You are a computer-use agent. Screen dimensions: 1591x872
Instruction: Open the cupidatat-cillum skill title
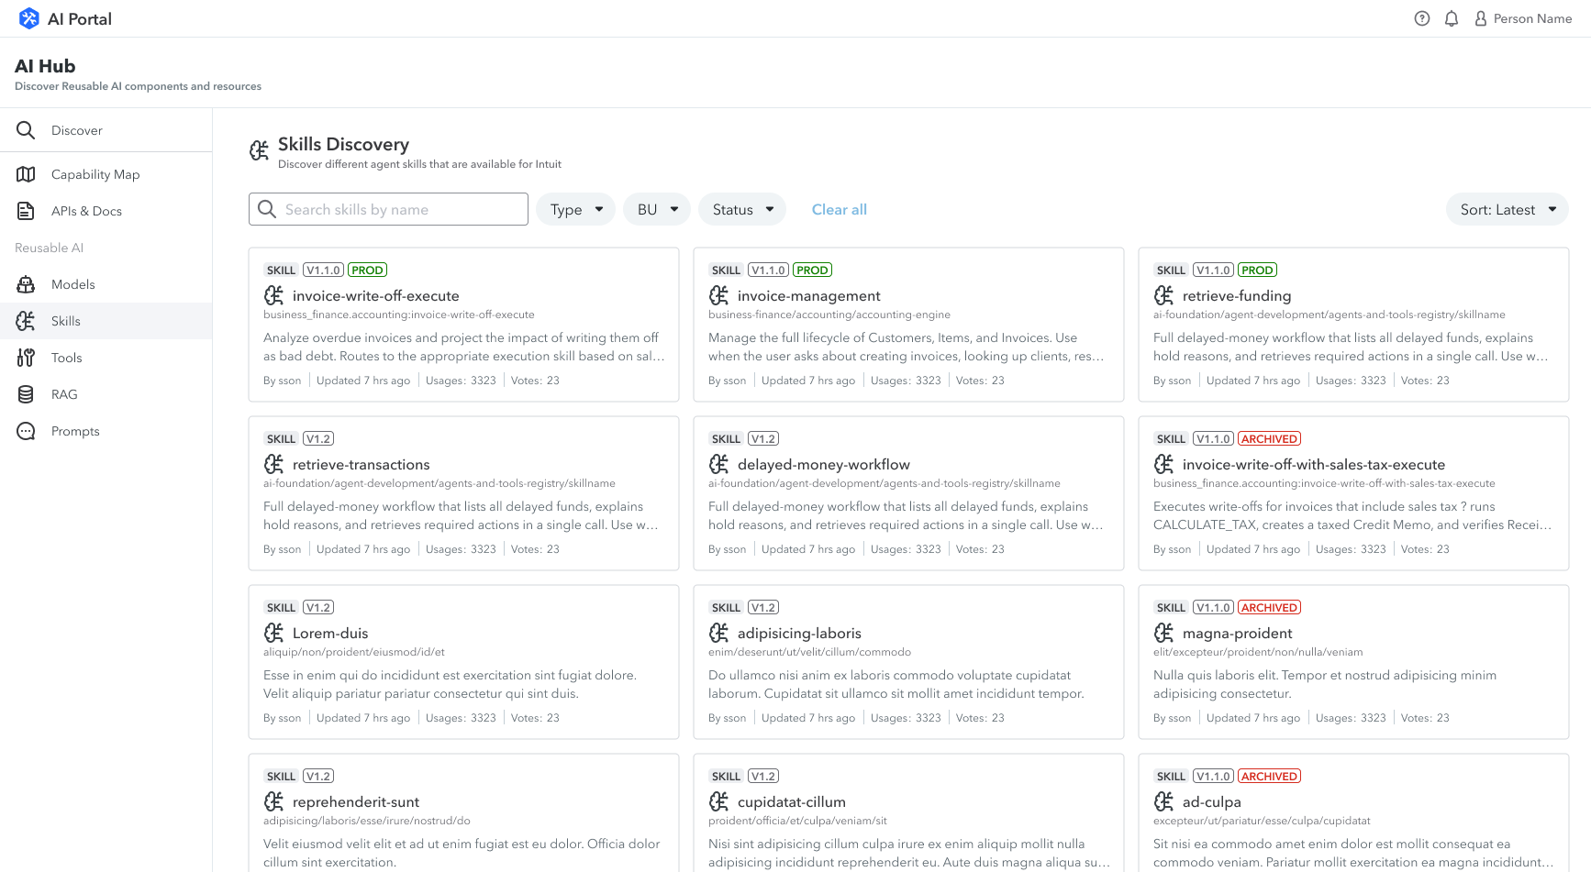point(792,801)
